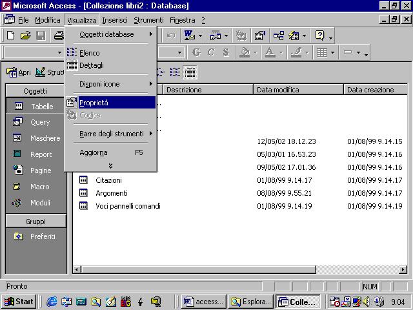Click the Argomenti table icon

[83, 192]
